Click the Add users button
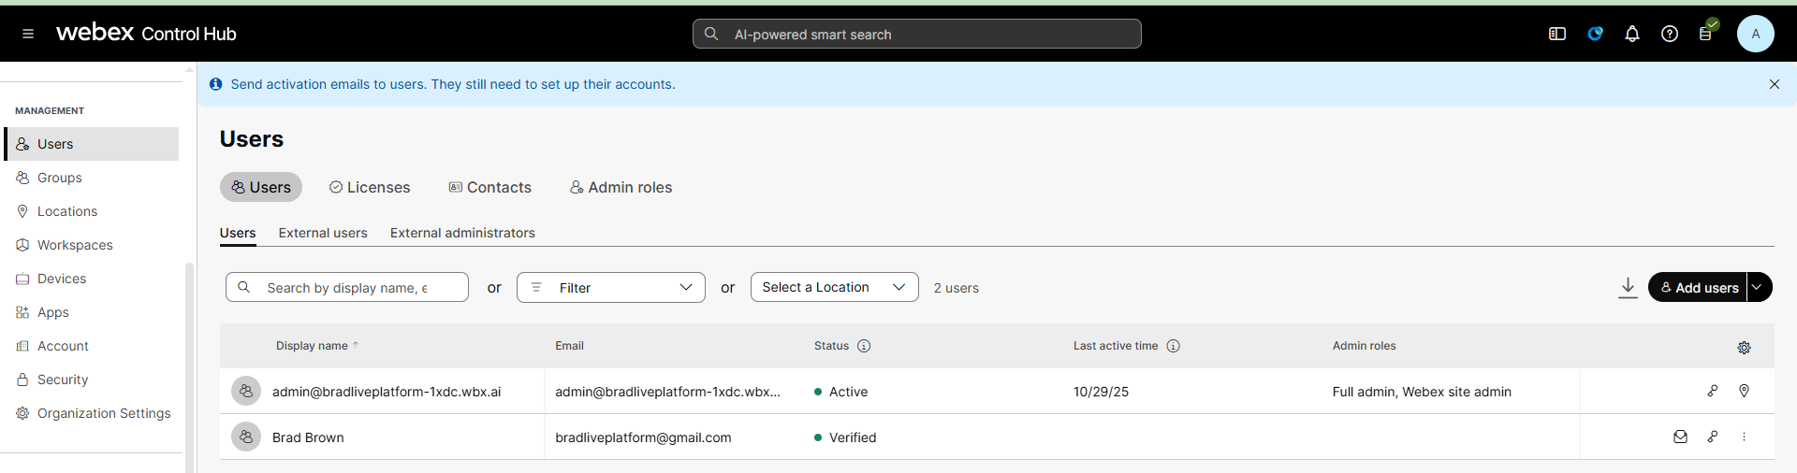 (x=1698, y=288)
